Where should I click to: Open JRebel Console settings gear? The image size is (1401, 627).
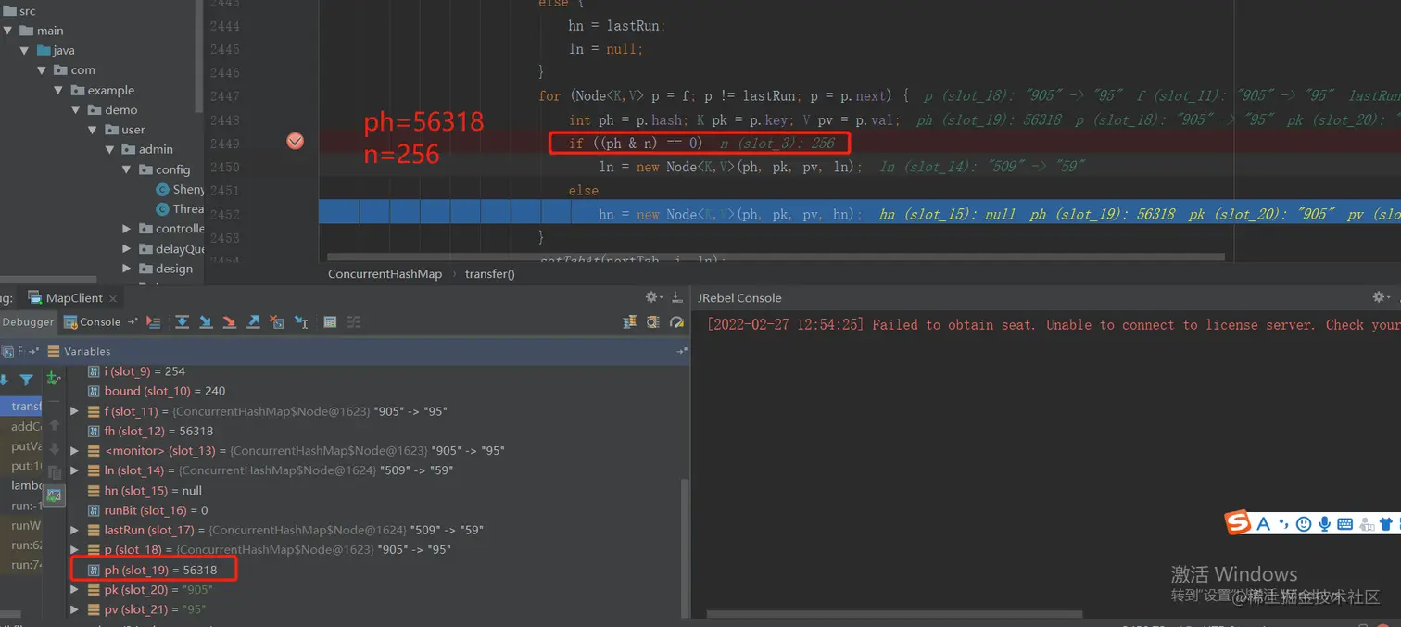click(1380, 297)
